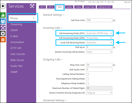The height and width of the screenshot is (103, 132).
Task: Check Telephone Mode Enabled box
Action: click(87, 84)
